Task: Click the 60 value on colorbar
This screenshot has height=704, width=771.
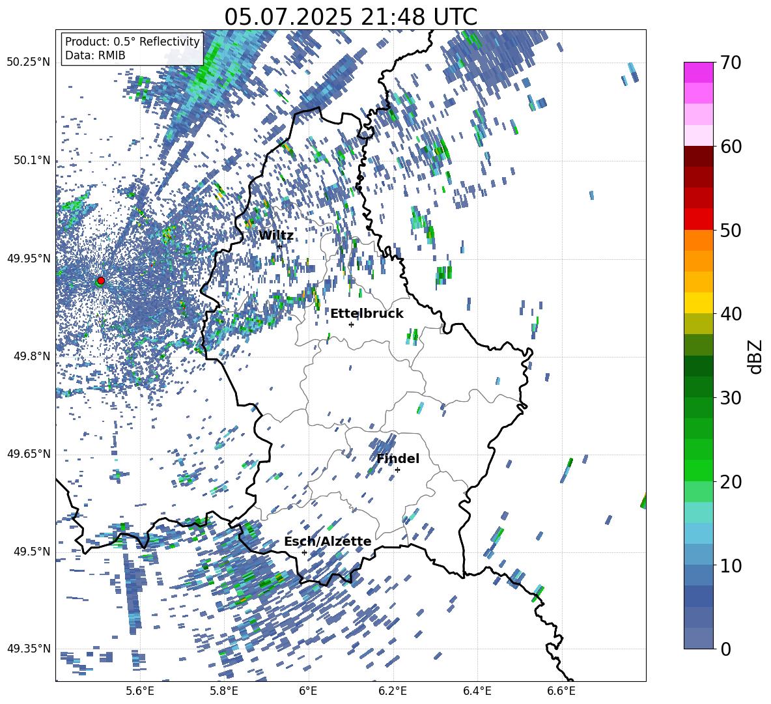Action: (731, 146)
